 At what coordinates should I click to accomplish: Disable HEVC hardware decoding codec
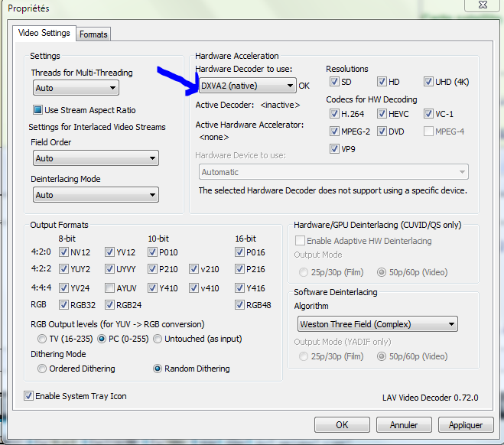pos(382,114)
